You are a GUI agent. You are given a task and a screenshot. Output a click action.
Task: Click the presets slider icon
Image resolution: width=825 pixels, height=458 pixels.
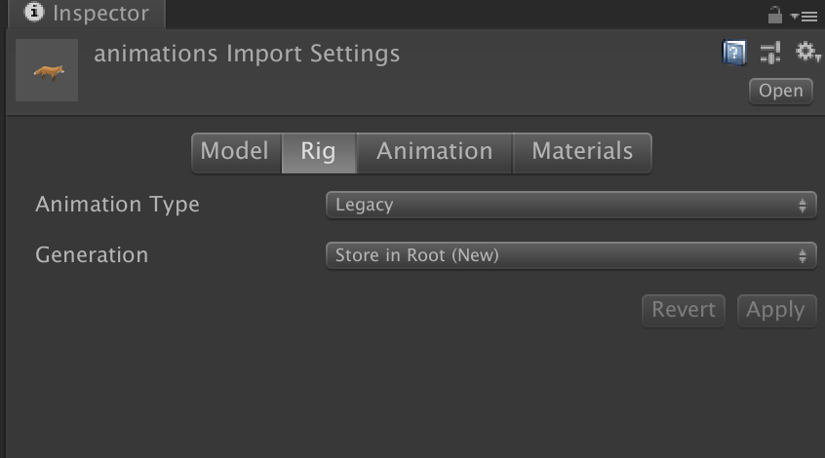(771, 52)
